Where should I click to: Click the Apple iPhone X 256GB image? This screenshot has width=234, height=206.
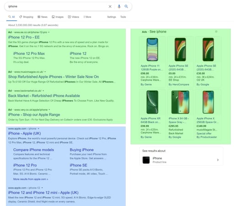[208, 102]
